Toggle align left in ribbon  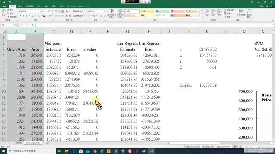tap(56, 16)
